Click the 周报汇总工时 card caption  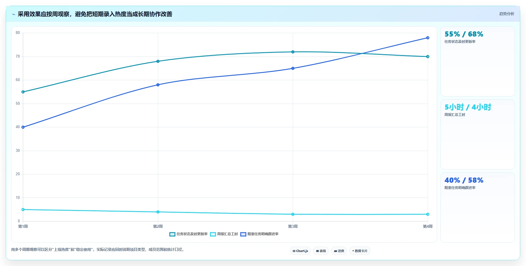point(455,115)
